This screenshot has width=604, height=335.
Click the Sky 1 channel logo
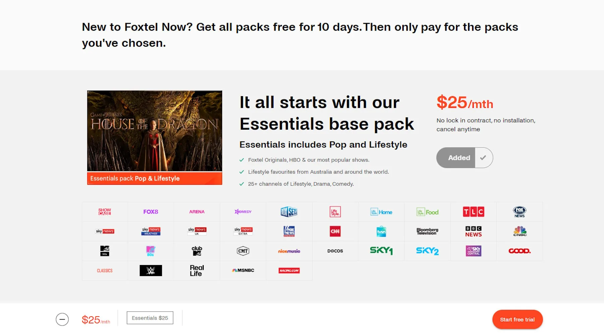tap(381, 251)
